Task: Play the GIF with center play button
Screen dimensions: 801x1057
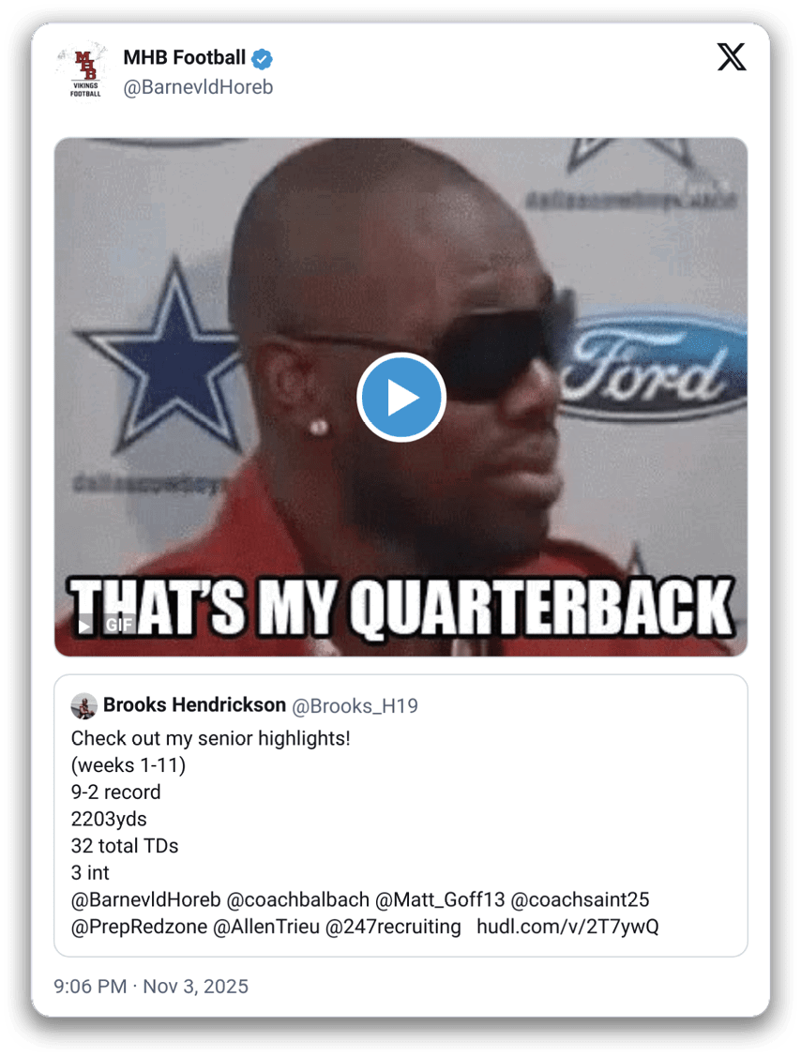Action: click(401, 397)
